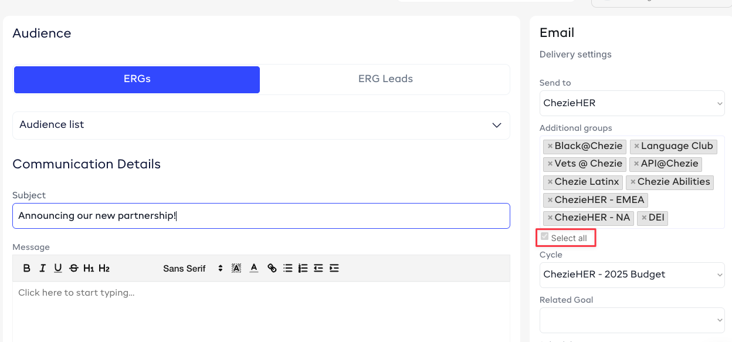Toggle bold formatting in message toolbar

[x=27, y=268]
